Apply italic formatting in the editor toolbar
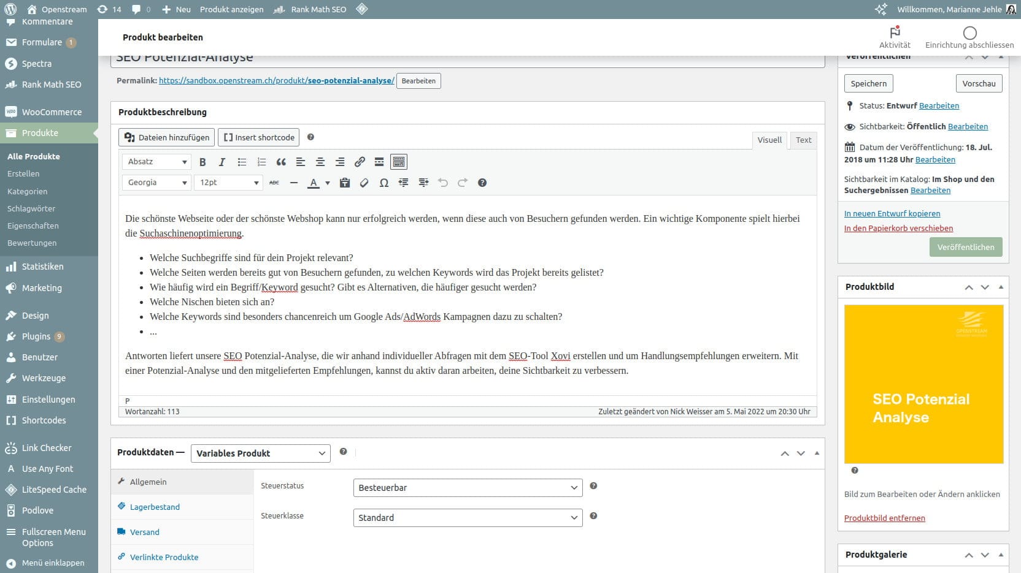Viewport: 1021px width, 573px height. 222,162
